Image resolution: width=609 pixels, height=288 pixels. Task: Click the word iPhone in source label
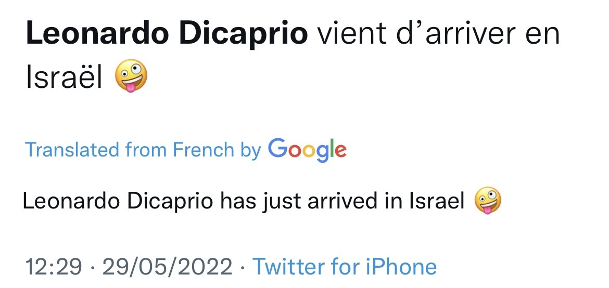point(401,267)
